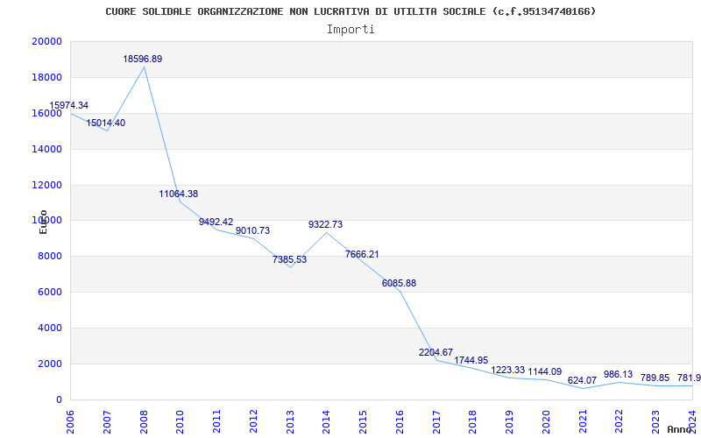Click the x-axis year 2016
The height and width of the screenshot is (438, 701).
coord(400,422)
